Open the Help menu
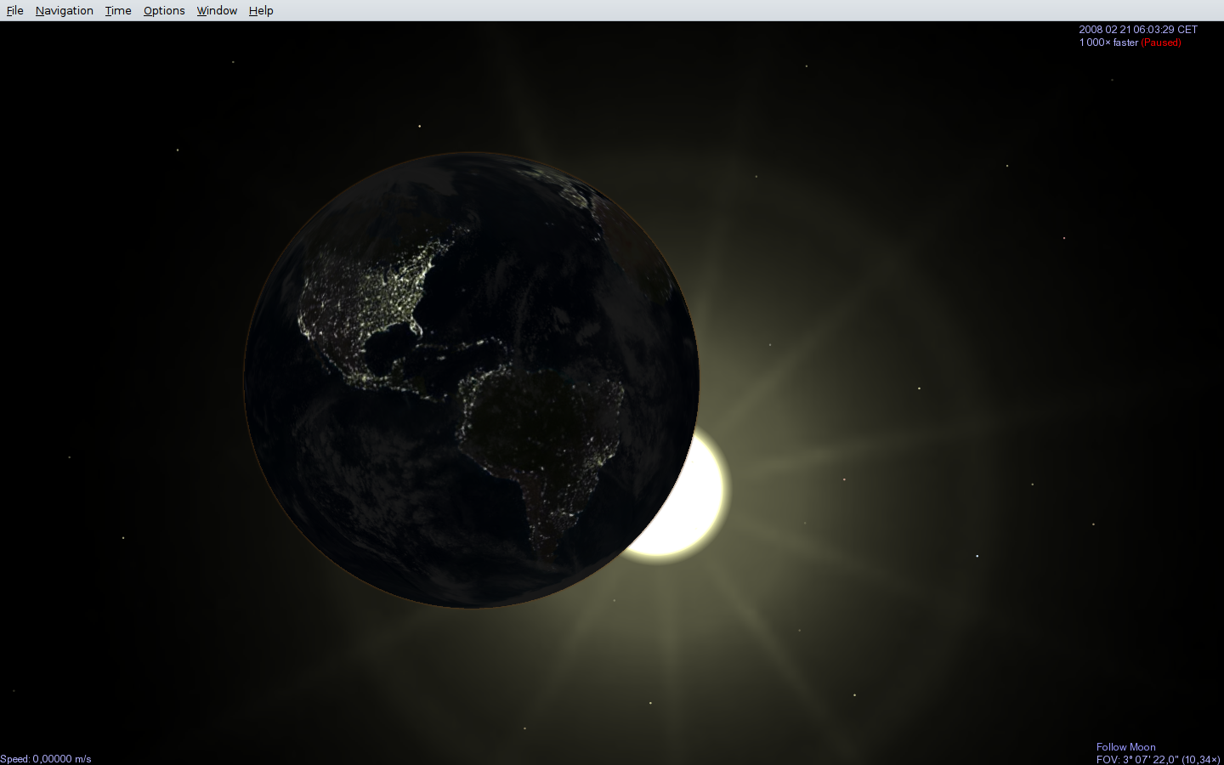 pyautogui.click(x=261, y=11)
